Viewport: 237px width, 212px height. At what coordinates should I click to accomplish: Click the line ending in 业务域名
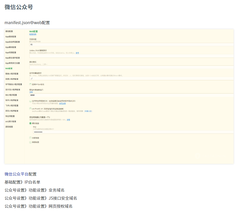34,190
